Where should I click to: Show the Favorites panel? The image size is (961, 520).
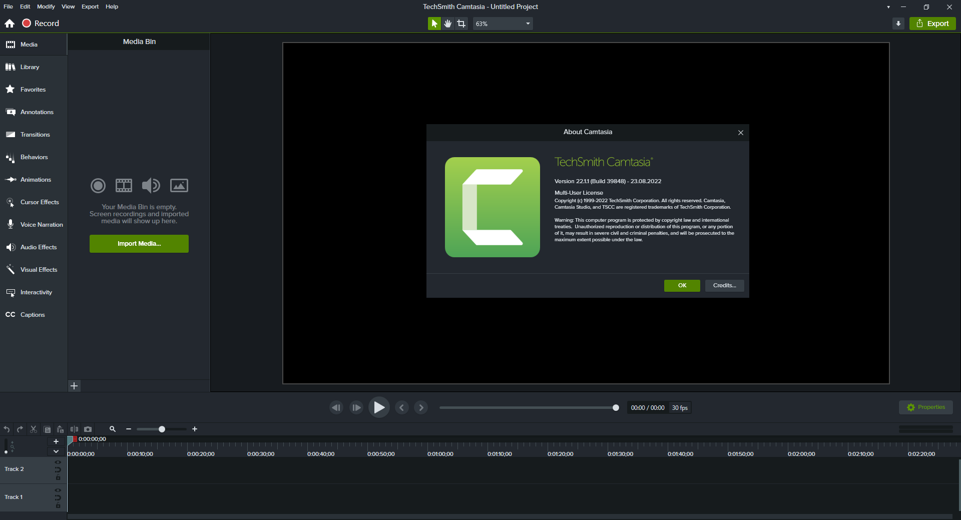[x=34, y=90]
